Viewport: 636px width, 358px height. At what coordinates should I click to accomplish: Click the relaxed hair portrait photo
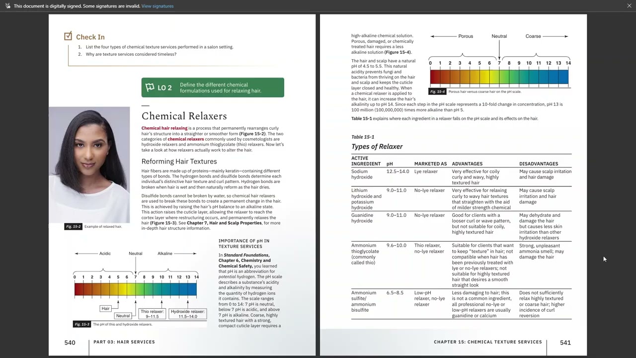(x=89, y=165)
